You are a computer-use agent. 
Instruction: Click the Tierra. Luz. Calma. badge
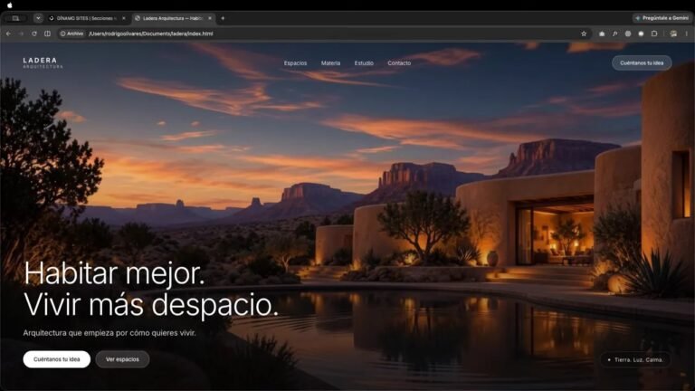[x=635, y=359]
